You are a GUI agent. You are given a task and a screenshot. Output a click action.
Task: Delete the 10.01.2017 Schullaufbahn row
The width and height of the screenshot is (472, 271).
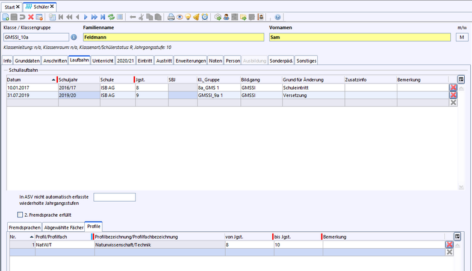[453, 87]
